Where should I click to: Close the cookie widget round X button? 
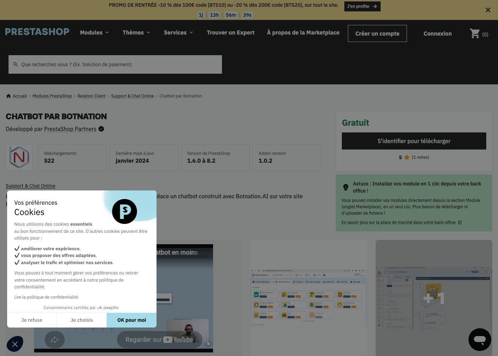pyautogui.click(x=15, y=344)
